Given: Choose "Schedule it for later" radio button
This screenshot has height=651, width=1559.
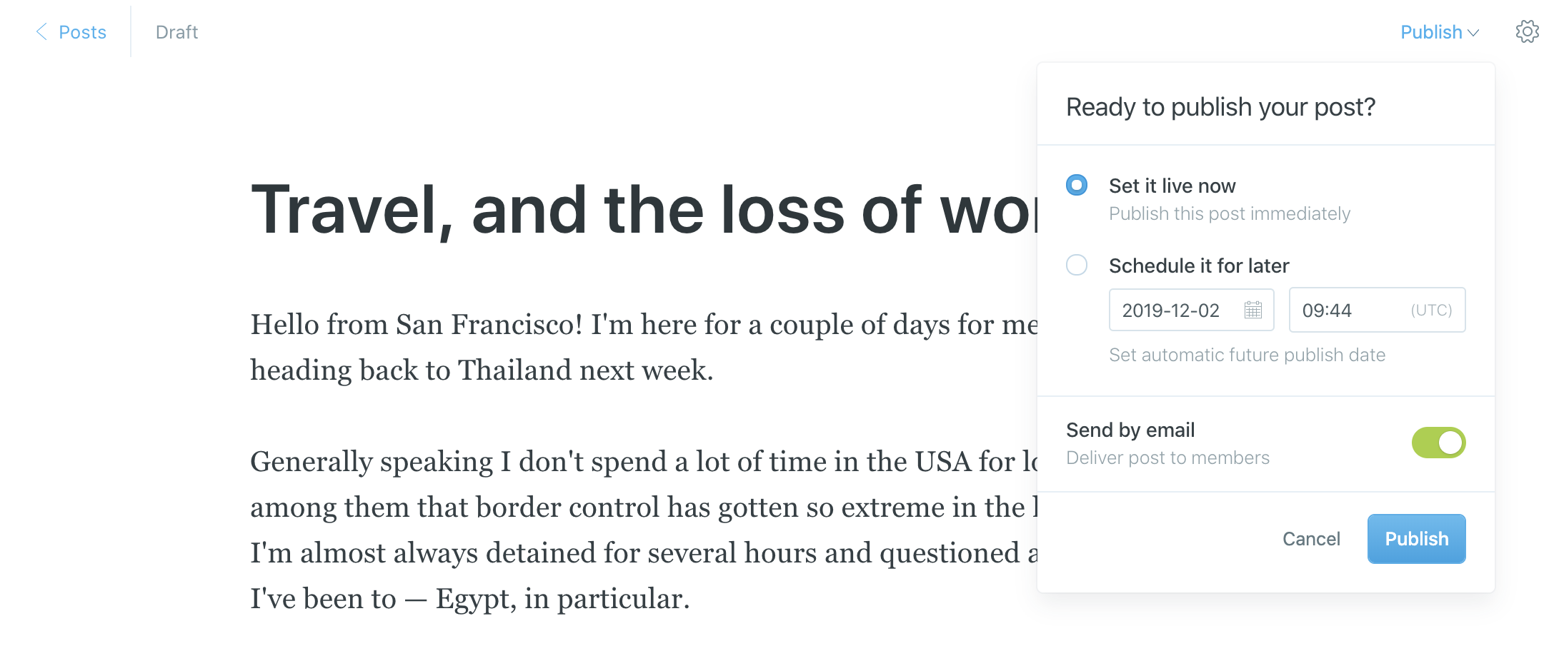Looking at the screenshot, I should [x=1077, y=266].
